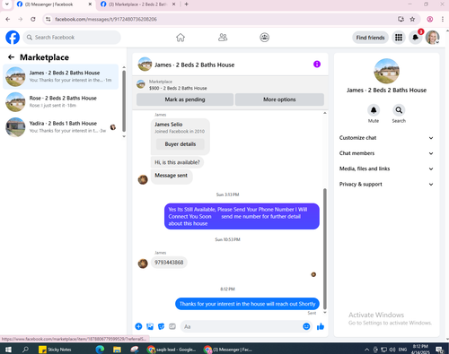Attach a photo using the image icon
This screenshot has width=449, height=354.
tap(150, 326)
